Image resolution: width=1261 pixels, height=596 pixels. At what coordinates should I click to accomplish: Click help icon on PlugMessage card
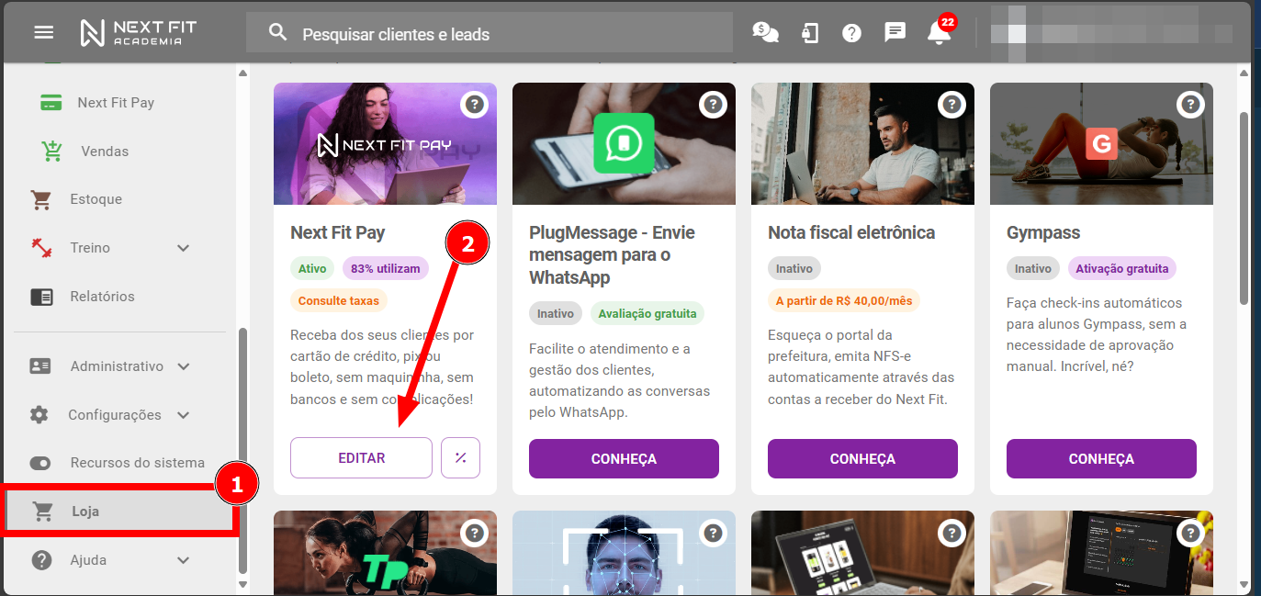(x=713, y=105)
